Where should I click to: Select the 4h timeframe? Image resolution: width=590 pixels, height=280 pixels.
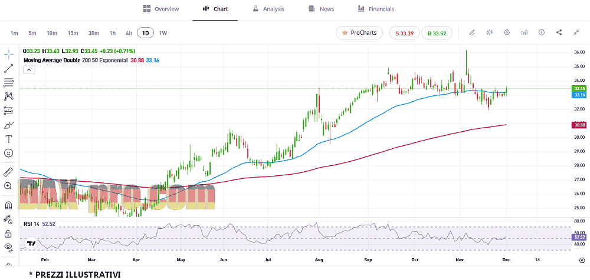129,33
